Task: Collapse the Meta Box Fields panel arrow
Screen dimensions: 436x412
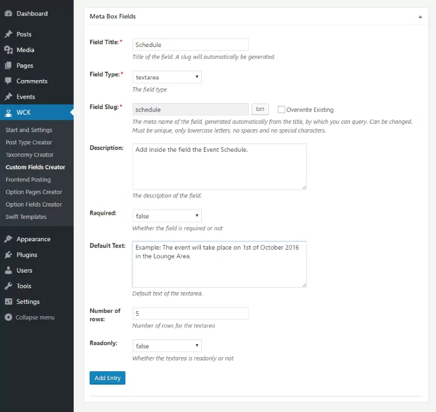Action: pos(420,17)
